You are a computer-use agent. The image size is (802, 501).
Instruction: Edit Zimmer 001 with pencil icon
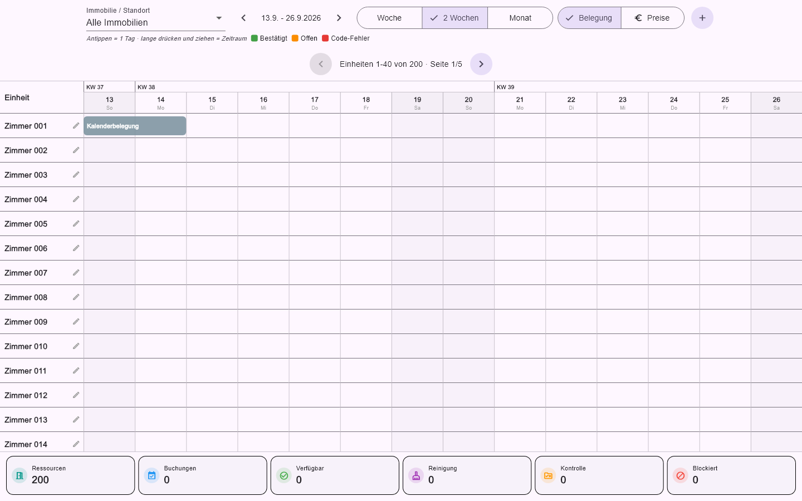pos(76,126)
